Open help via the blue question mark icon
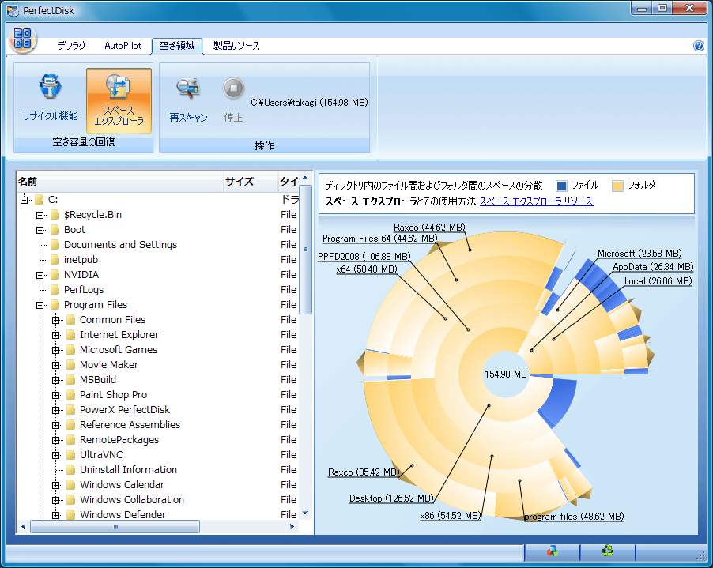Screen dimensions: 713x568 click(x=699, y=46)
